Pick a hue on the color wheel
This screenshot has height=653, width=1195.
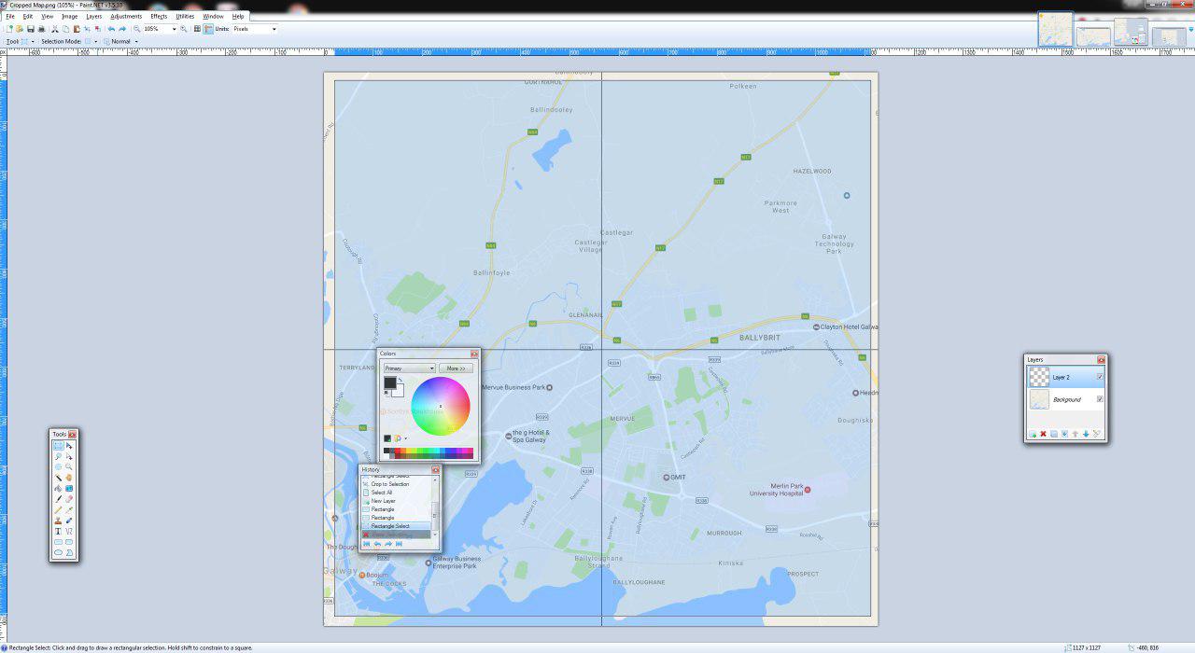(441, 406)
